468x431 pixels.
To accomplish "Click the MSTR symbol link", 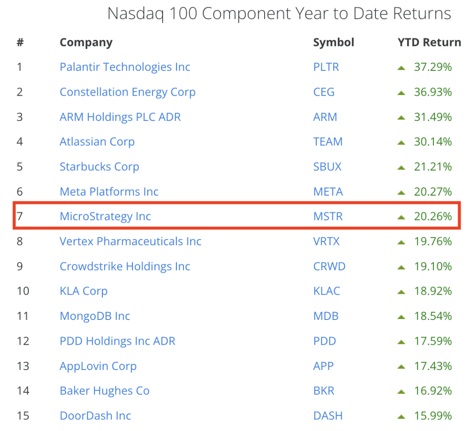I will point(328,216).
